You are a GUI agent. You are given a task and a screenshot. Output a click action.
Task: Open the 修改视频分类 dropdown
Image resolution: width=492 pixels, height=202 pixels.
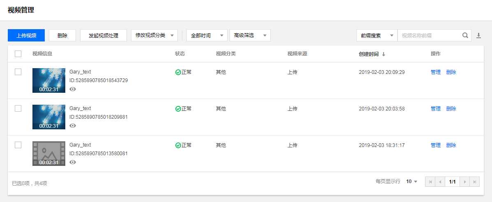154,35
